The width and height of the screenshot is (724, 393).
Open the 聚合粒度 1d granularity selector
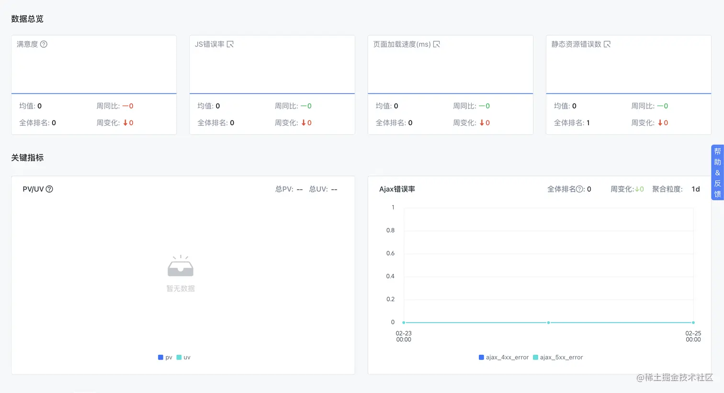696,189
